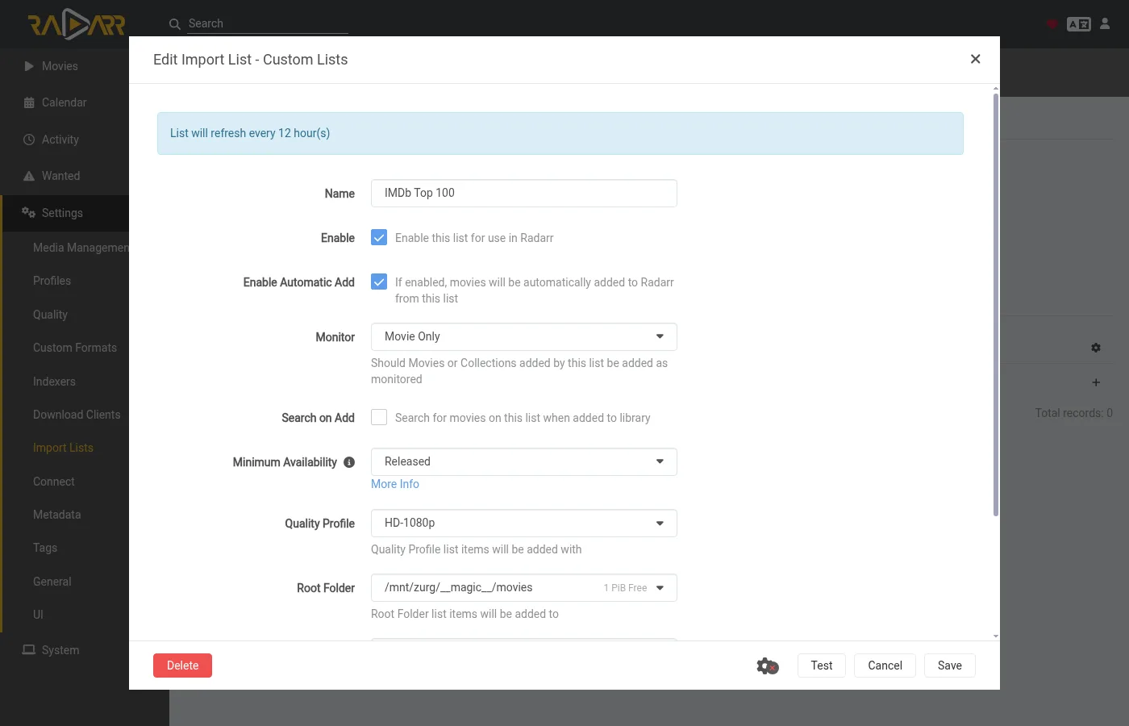Toggle Enable Automatic Add checkbox
The width and height of the screenshot is (1129, 726).
coord(379,282)
